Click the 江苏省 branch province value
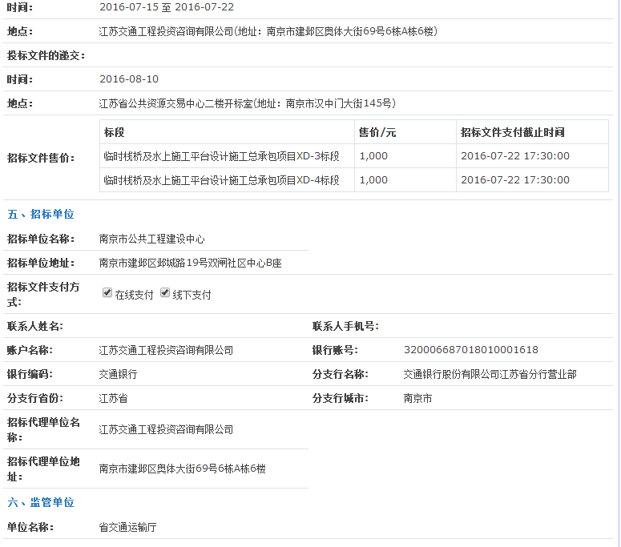 point(113,398)
